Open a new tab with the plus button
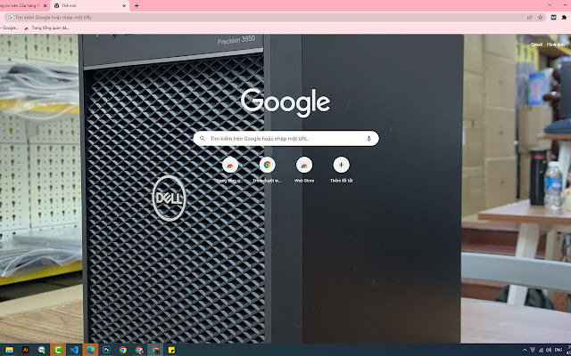The width and height of the screenshot is (571, 356). [137, 6]
